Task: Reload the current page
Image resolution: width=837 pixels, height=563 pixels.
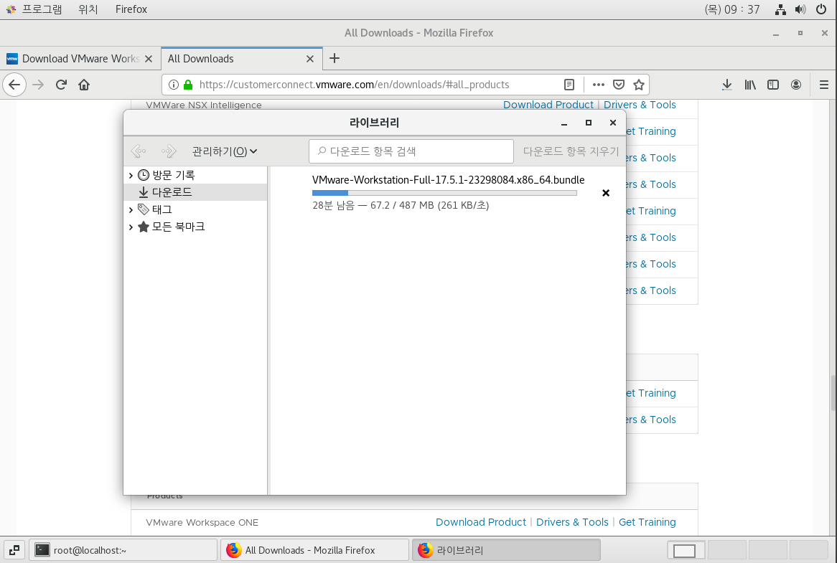Action: 61,85
